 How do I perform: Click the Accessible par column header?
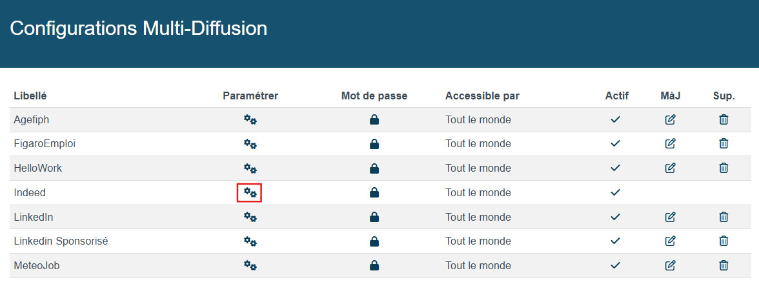(x=482, y=96)
